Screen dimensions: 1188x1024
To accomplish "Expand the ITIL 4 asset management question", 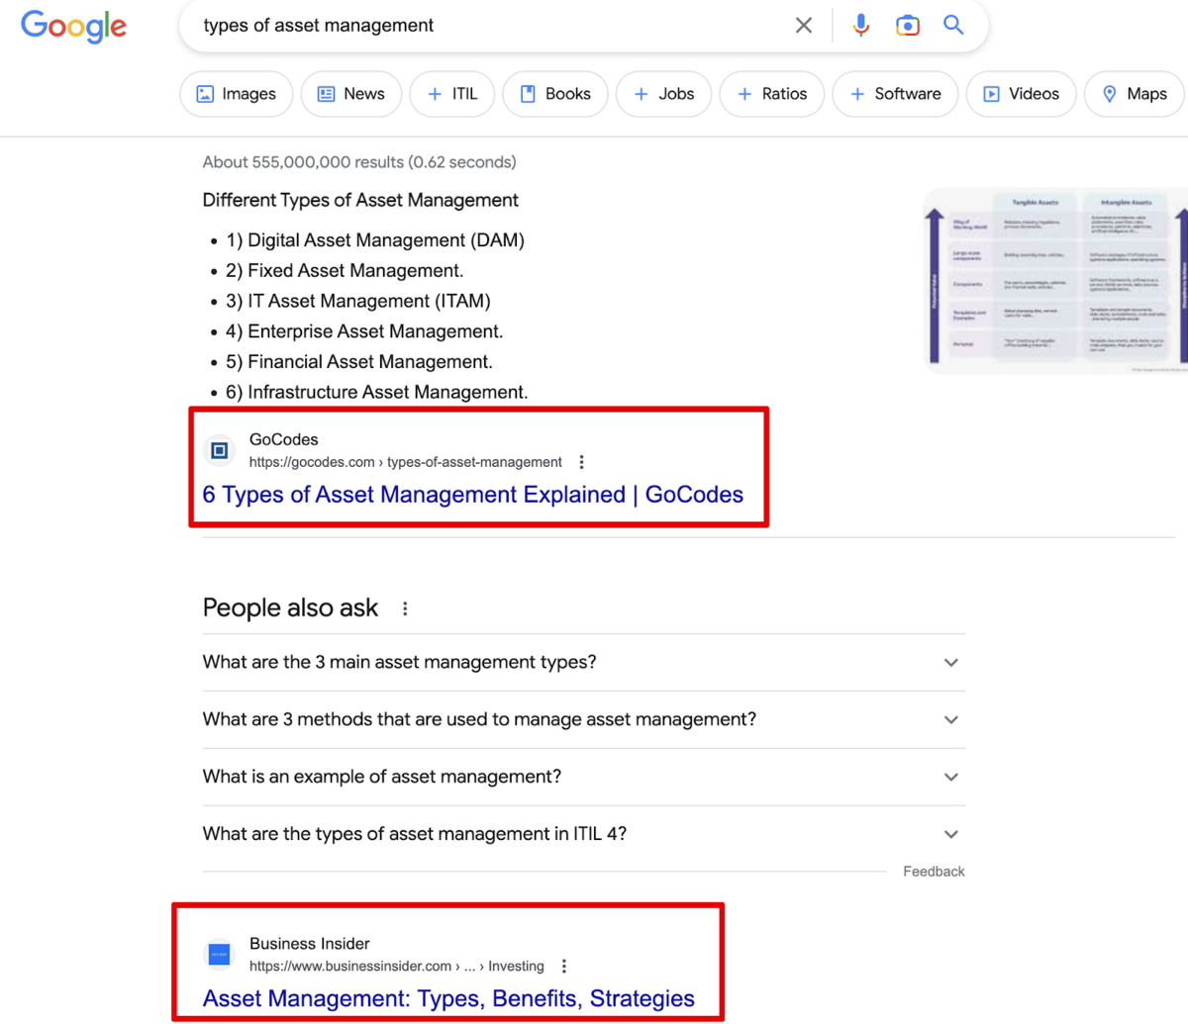I will (x=950, y=835).
